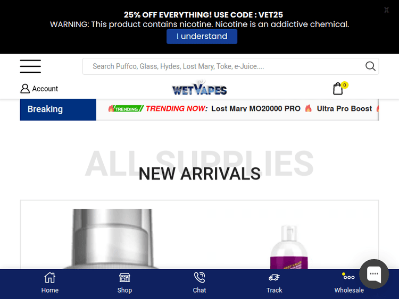This screenshot has height=299, width=399.
Task: Focus the product search field
Action: click(x=224, y=66)
